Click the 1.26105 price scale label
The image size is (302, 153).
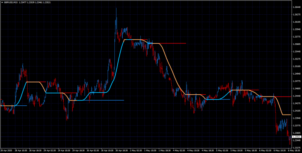[x=297, y=22]
